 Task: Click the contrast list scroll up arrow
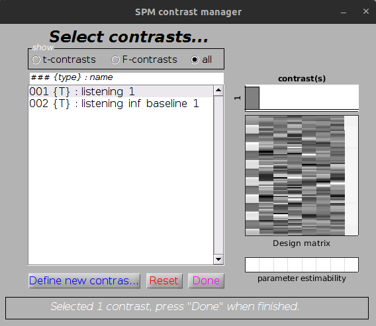point(218,91)
